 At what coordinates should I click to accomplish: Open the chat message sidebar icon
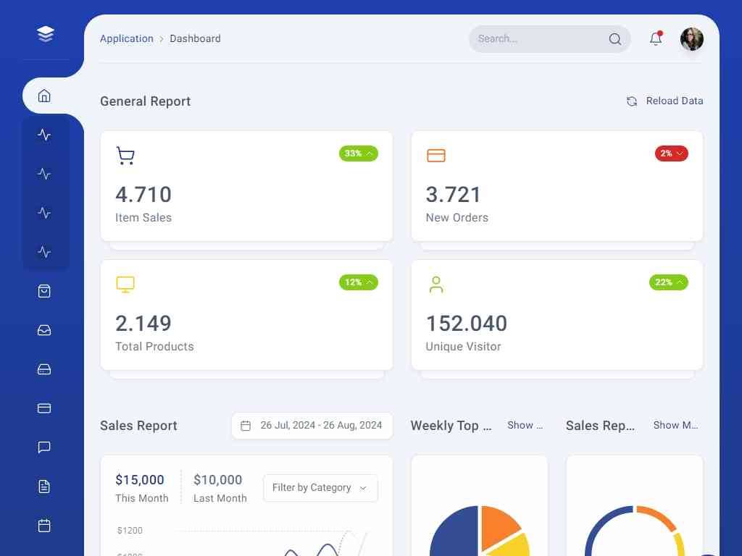click(x=44, y=447)
